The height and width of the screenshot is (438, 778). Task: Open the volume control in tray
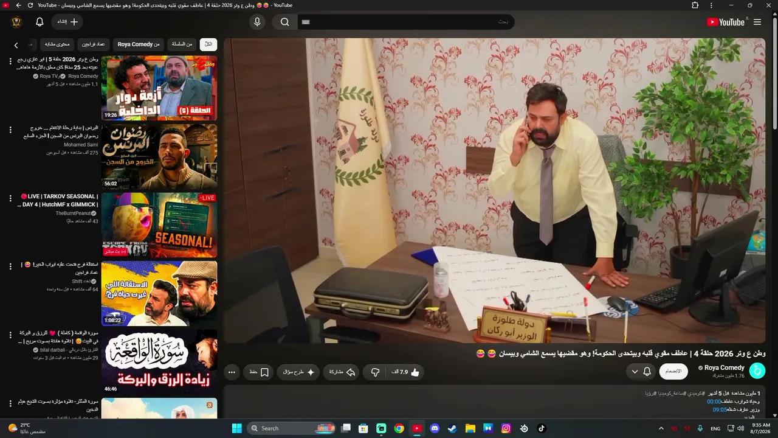740,428
